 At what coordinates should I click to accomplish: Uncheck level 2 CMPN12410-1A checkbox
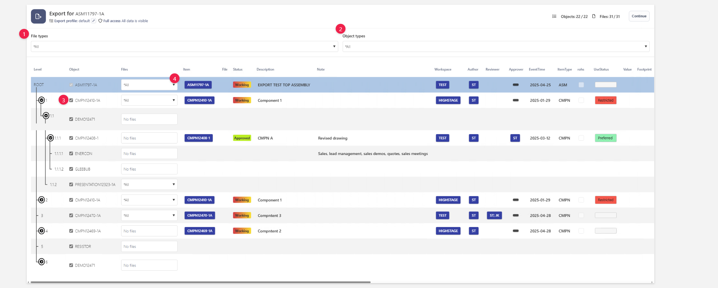click(x=71, y=200)
